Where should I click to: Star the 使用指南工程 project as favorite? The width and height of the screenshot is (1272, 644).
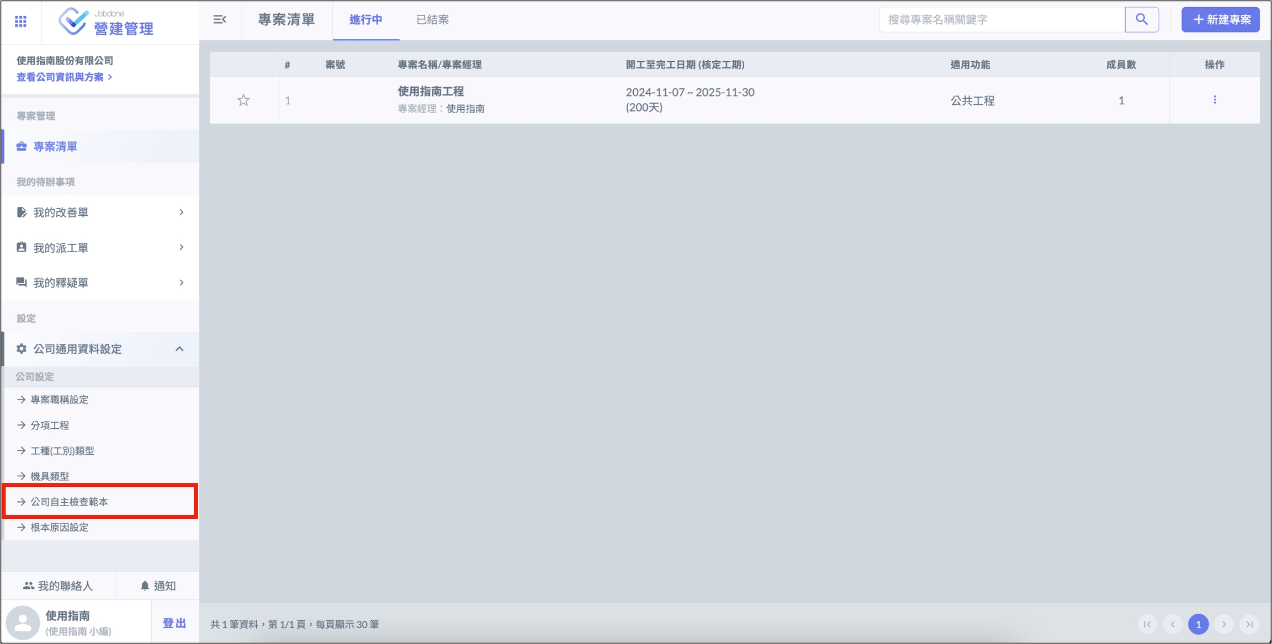click(243, 100)
